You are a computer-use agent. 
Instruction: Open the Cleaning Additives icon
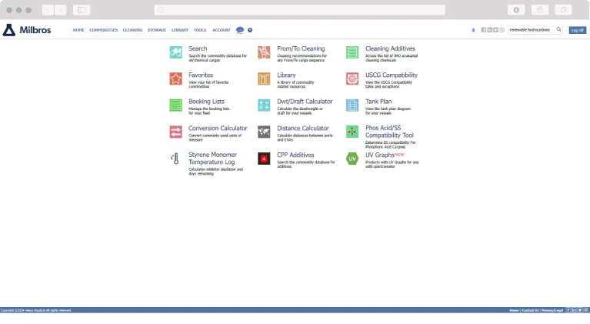(x=352, y=52)
